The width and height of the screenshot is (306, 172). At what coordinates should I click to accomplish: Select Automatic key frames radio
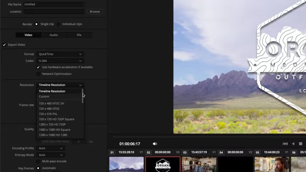point(38,168)
